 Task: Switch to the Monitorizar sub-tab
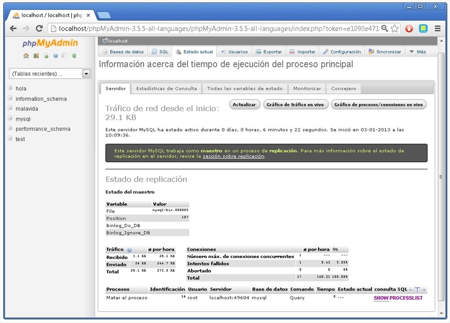[307, 89]
